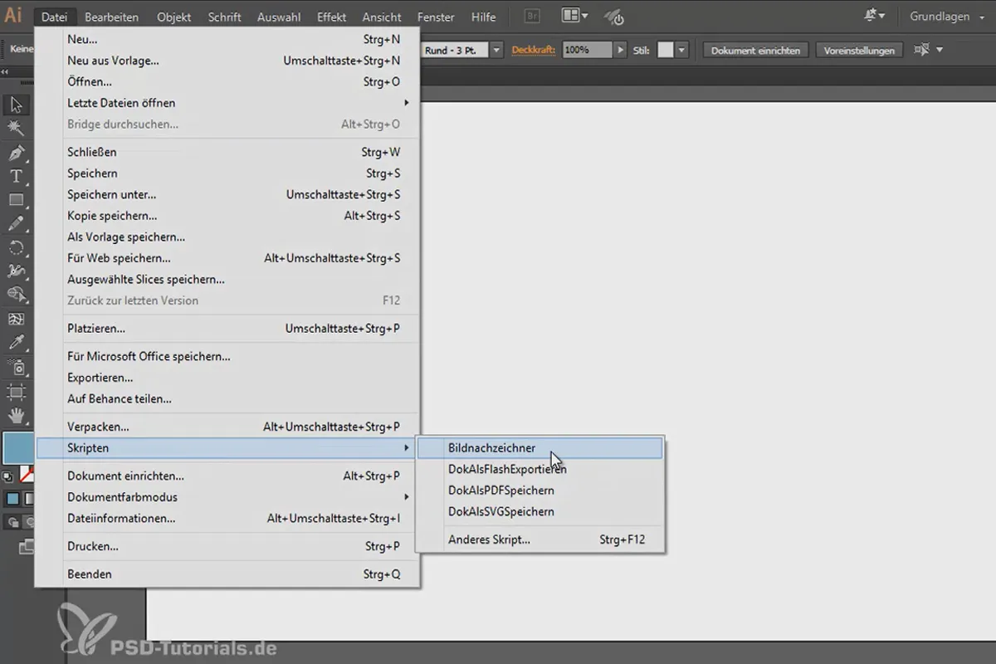Collapse the panel double-arrow at top left

(6, 72)
